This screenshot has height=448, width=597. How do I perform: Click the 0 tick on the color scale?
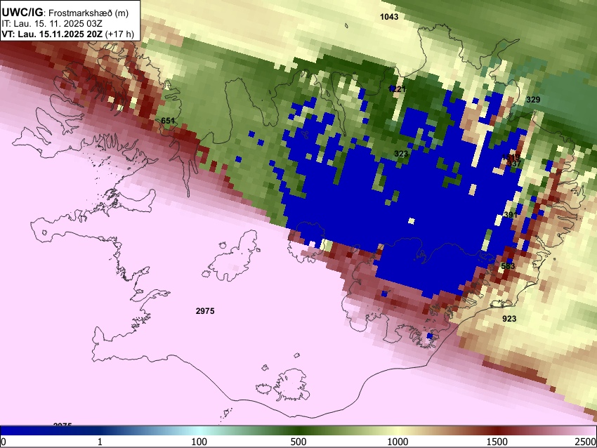coord(4,442)
